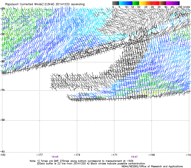191x168 pixels.
Task: Click the -180 longitude axis label
Action: (3, 155)
